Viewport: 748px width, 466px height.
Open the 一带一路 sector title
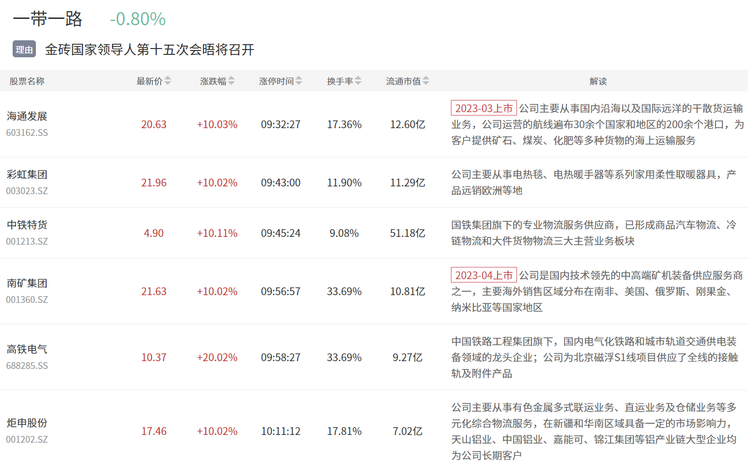48,19
